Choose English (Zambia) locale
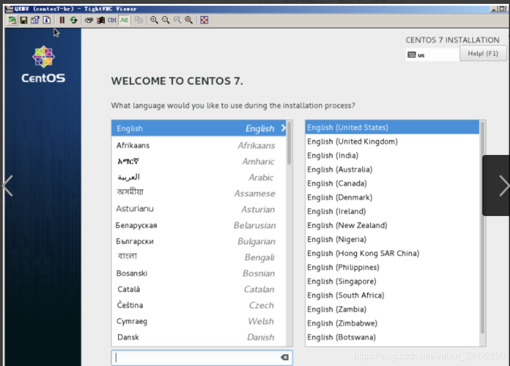Viewport: 510px width, 366px height. pyautogui.click(x=392, y=309)
